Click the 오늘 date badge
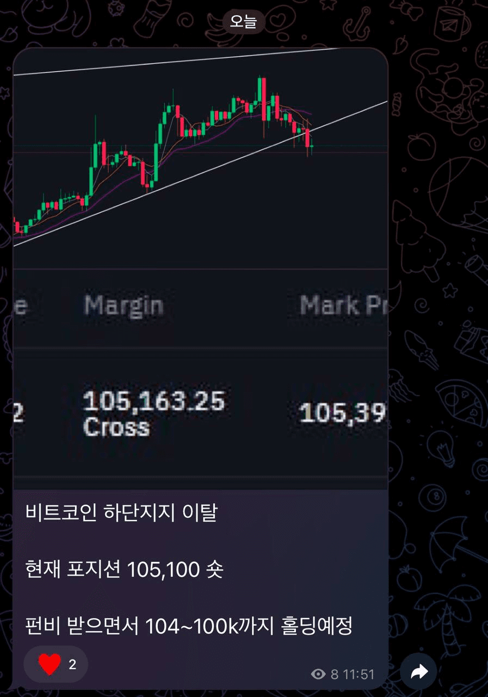 (244, 22)
